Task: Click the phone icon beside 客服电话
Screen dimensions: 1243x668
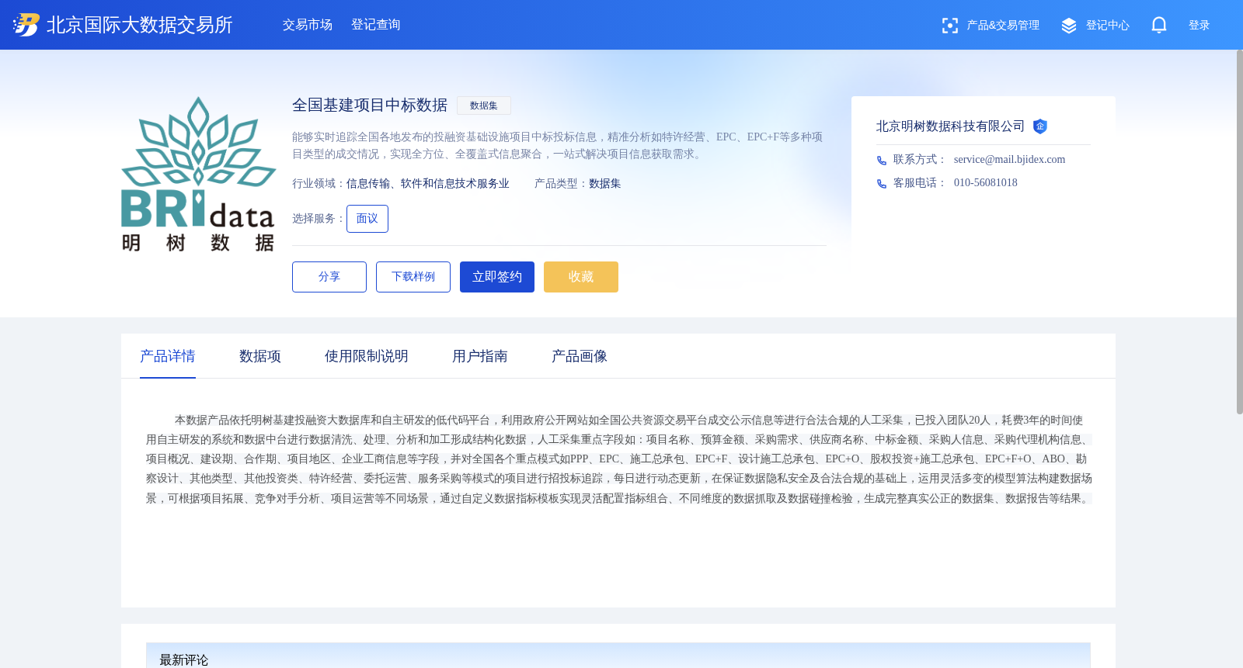Action: (x=882, y=184)
